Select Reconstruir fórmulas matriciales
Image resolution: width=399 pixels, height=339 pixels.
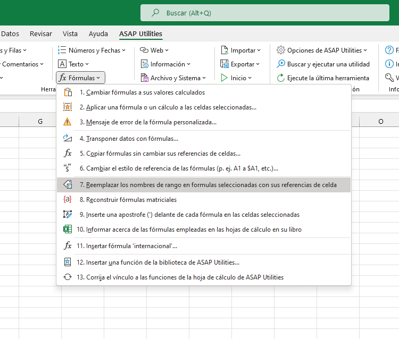(204, 199)
